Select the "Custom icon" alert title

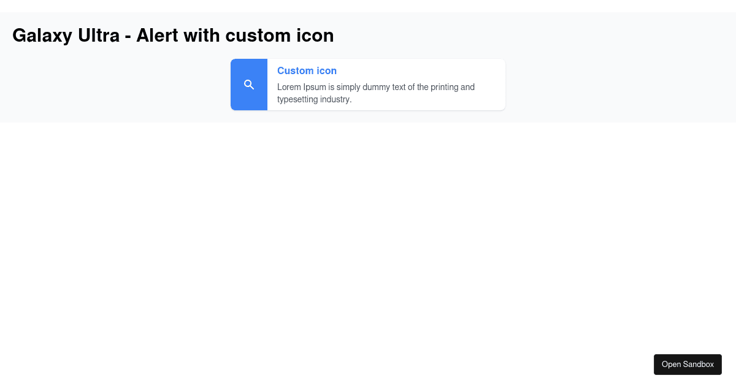pos(307,70)
